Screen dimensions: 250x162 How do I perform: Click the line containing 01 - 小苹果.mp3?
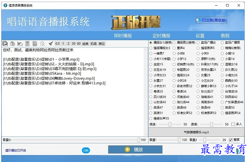pyautogui.click(x=41, y=59)
